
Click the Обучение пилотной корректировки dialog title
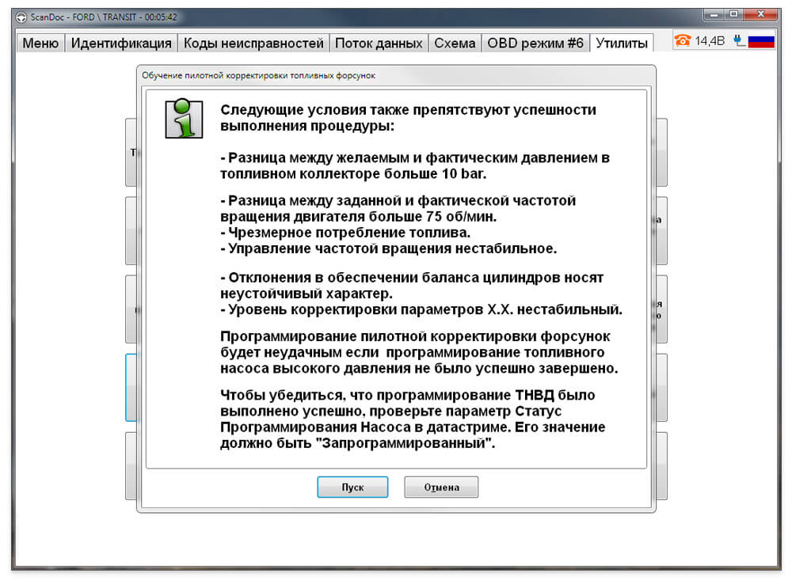[x=258, y=75]
